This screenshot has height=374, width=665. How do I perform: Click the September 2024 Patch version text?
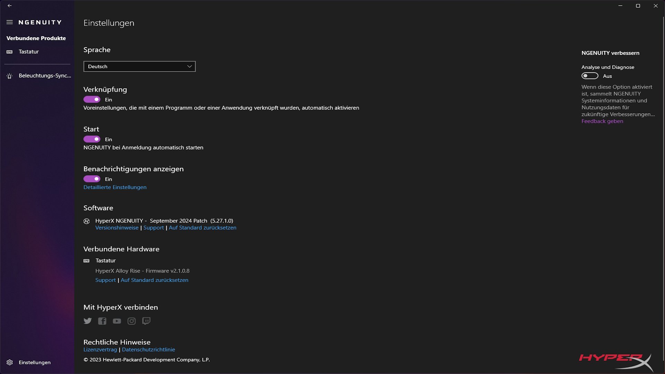(x=192, y=221)
